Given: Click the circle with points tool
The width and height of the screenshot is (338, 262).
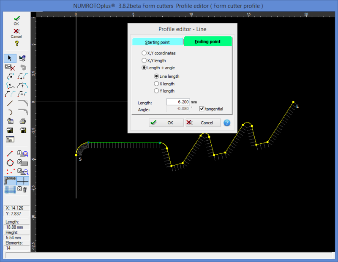Looking at the screenshot, I should click(10, 162).
